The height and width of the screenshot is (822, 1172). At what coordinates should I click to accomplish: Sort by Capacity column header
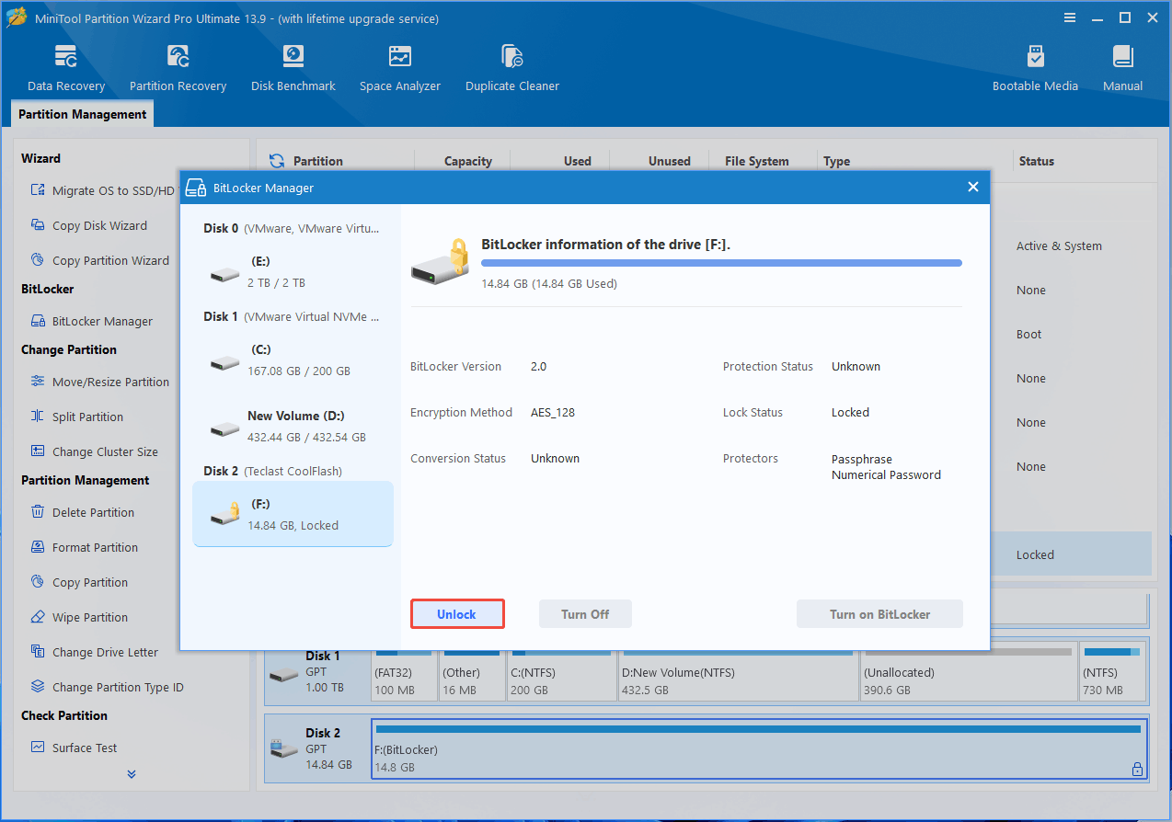(467, 161)
